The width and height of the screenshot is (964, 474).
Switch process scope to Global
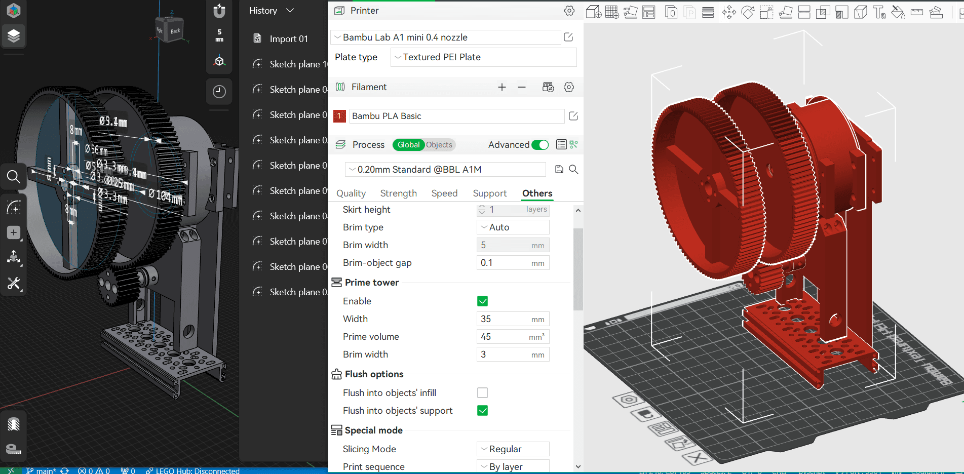coord(408,145)
